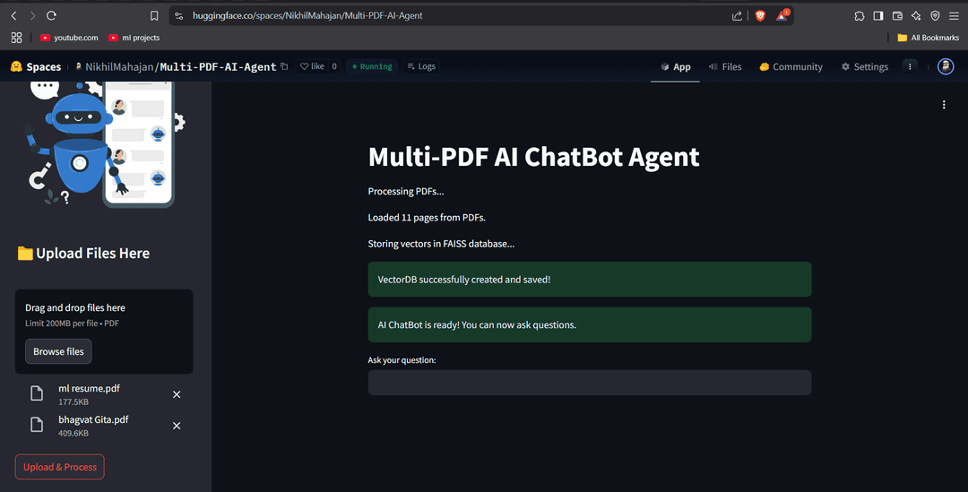Click the bhagvat Gita.pdf file name
The width and height of the screenshot is (968, 492).
tap(93, 419)
